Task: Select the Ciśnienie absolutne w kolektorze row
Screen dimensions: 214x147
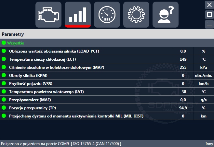Action: click(107, 67)
